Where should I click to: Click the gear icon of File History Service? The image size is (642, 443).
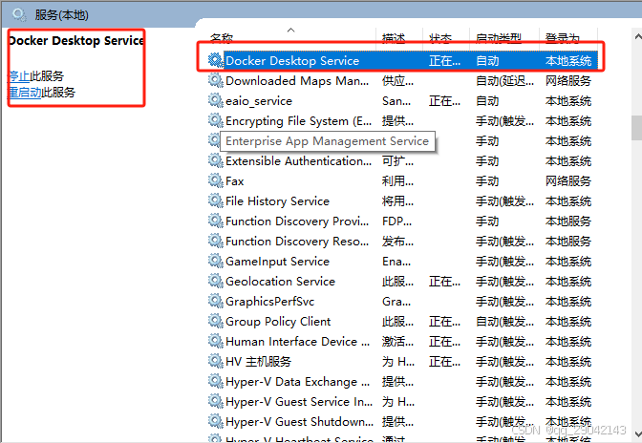click(x=215, y=200)
